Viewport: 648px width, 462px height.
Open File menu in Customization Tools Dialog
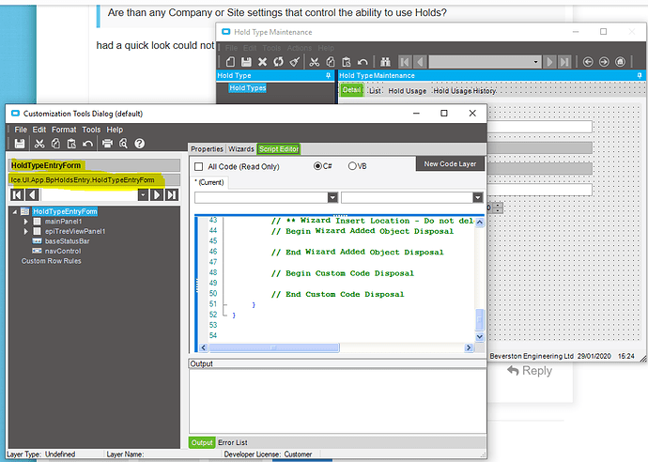coord(21,130)
